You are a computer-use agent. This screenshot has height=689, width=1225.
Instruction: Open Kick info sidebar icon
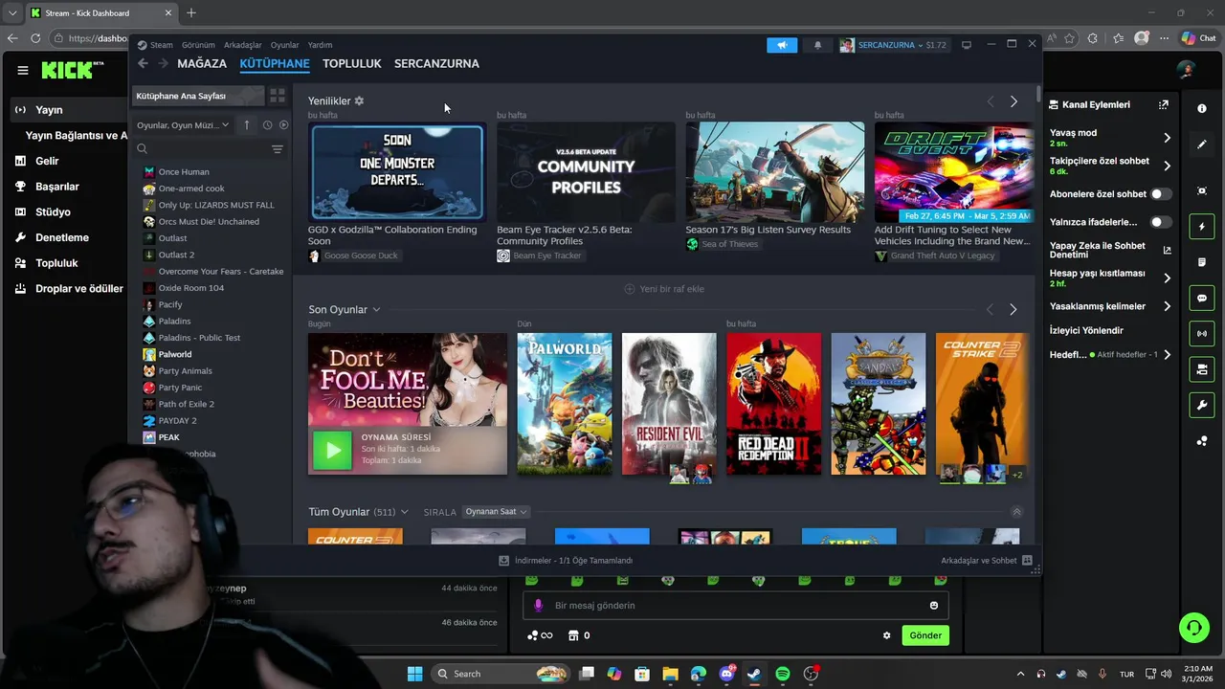[x=1202, y=108]
